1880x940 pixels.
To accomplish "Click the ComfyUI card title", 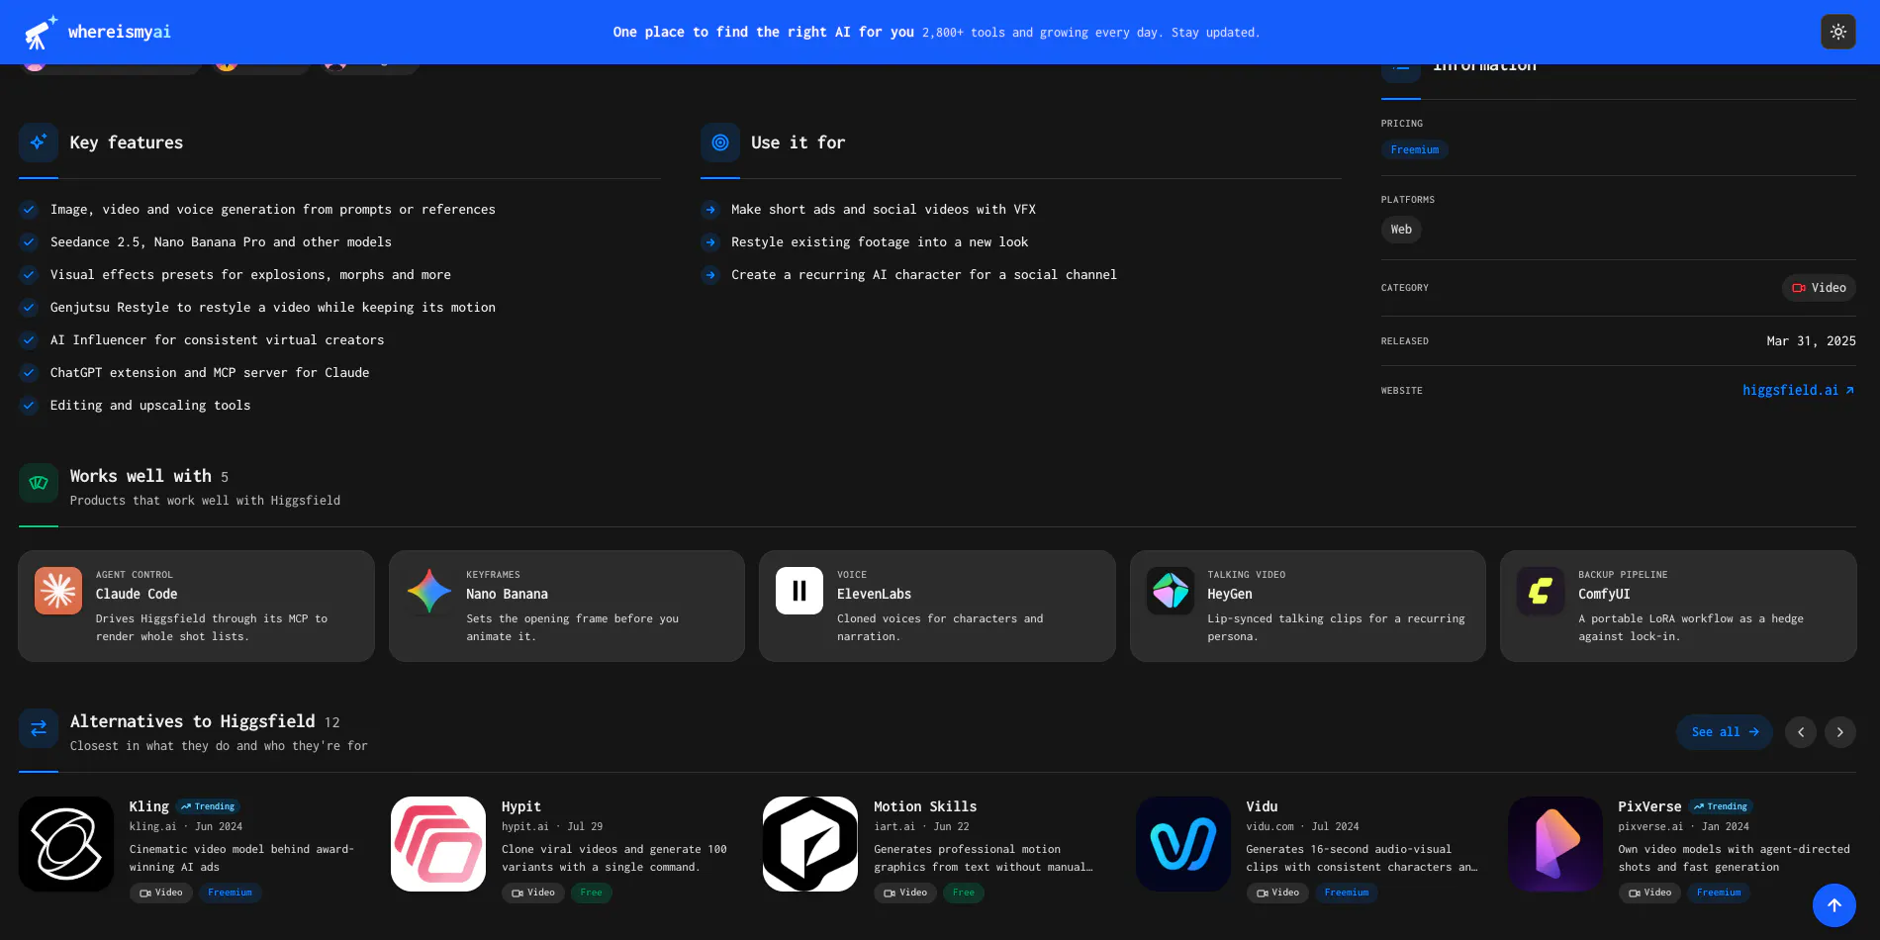I will coord(1604,595).
